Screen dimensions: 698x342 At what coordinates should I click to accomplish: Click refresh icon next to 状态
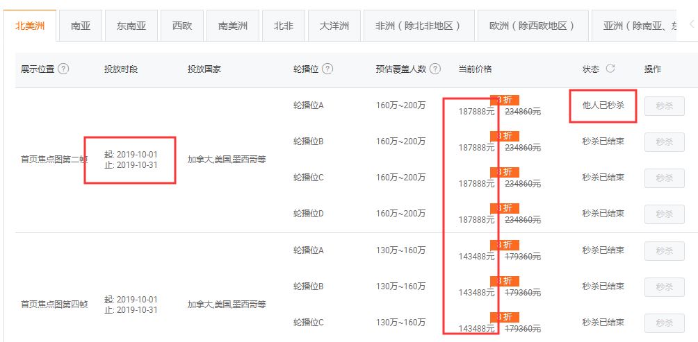[610, 69]
